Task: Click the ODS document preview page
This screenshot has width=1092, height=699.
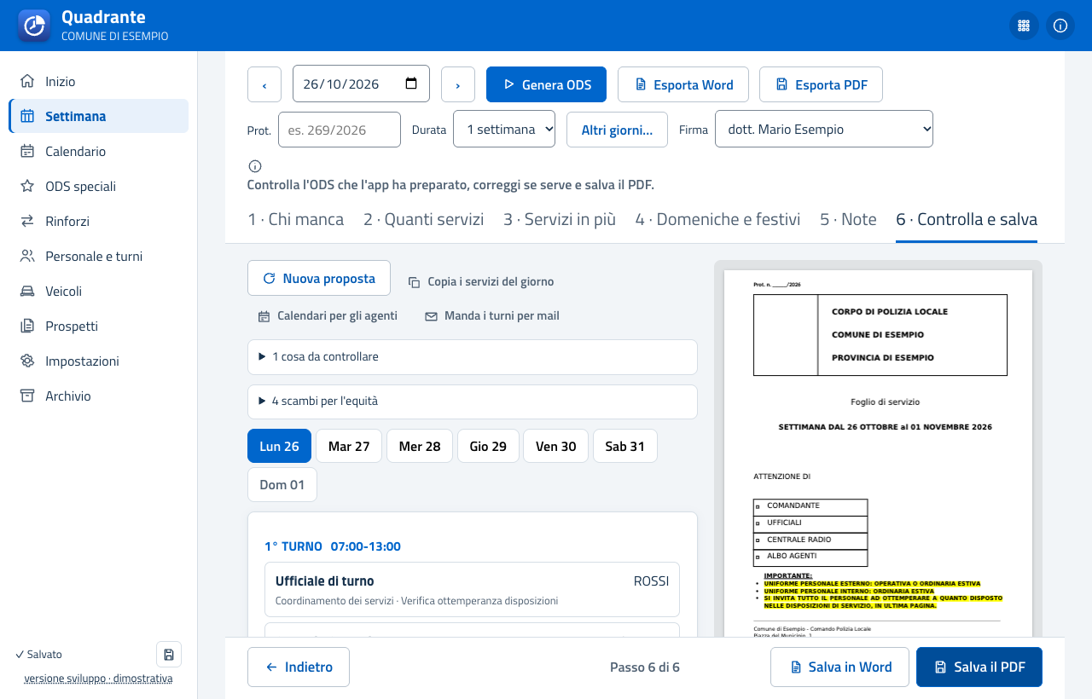Action: coord(878,453)
